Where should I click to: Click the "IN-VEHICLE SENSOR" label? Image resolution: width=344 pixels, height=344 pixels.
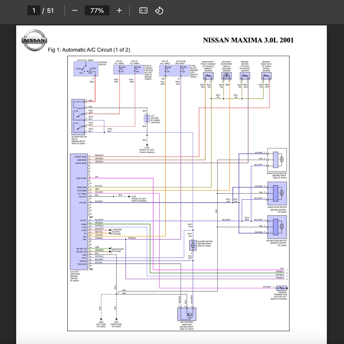(x=245, y=69)
